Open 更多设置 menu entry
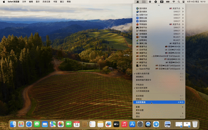 click(159, 110)
